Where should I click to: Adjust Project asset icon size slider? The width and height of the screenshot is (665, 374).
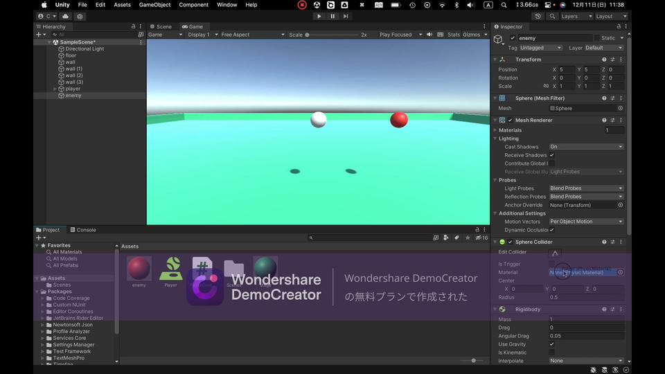pyautogui.click(x=473, y=360)
